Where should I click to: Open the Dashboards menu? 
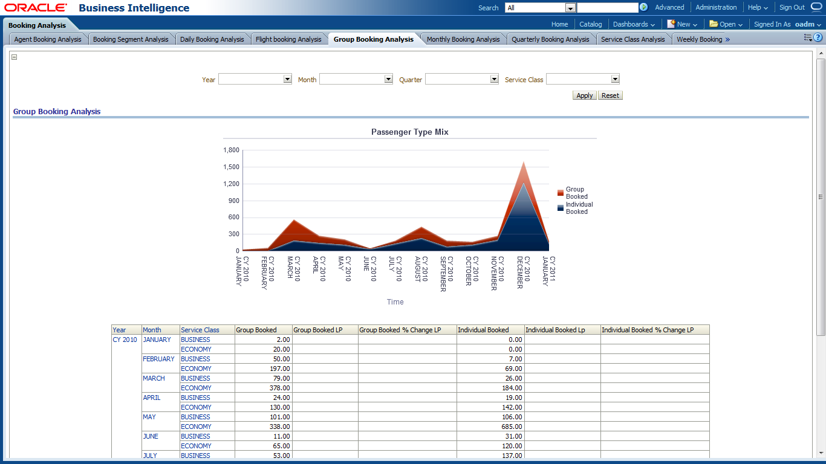[634, 24]
